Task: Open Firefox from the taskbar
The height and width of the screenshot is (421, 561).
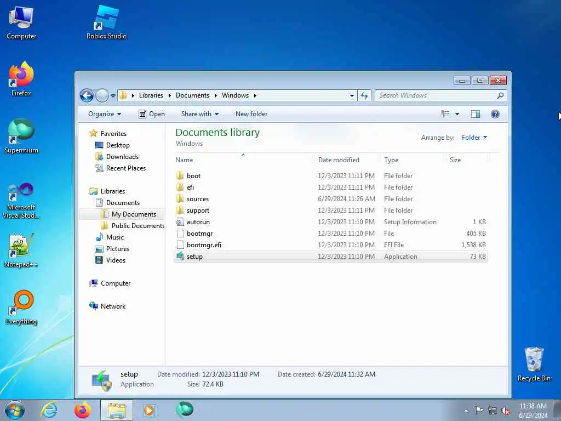Action: pos(82,410)
